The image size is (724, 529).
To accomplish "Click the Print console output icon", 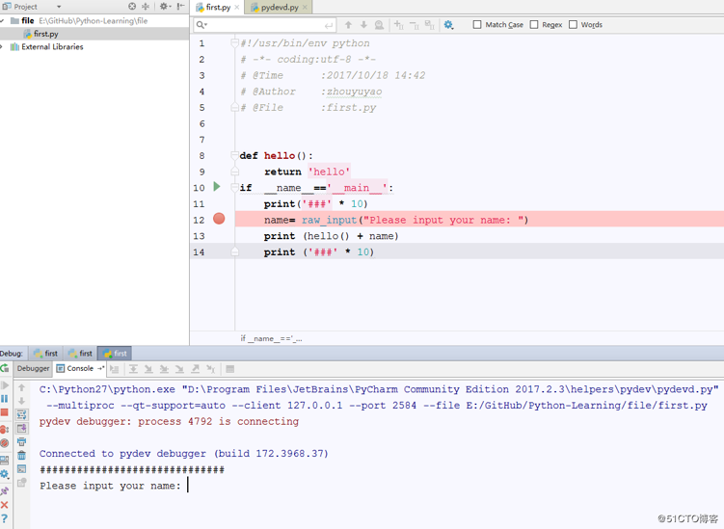I will click(22, 441).
